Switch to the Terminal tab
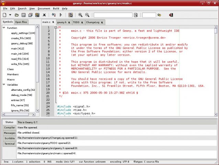219x165 pixels. tap(10, 144)
